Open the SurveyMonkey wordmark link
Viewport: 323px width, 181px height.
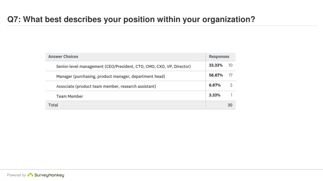pyautogui.click(x=49, y=175)
